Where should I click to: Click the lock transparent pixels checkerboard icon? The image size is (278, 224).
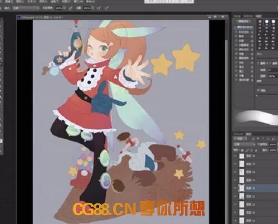242,150
